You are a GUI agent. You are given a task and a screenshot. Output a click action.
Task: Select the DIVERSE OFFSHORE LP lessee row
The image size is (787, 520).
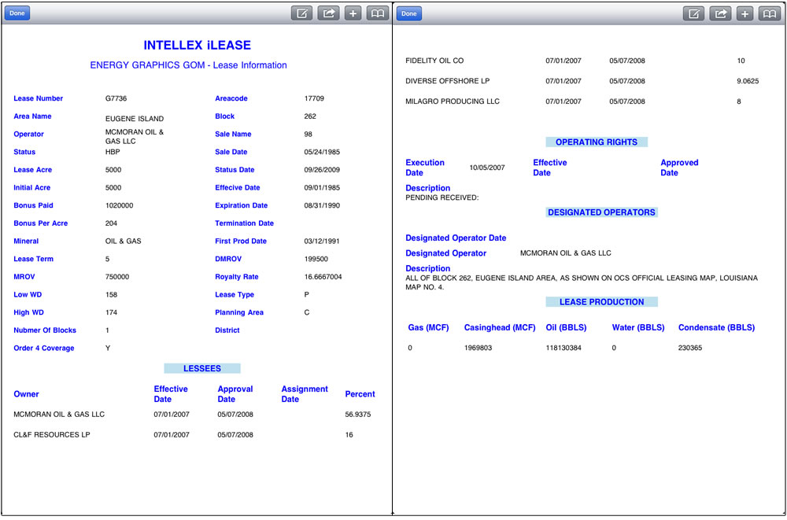click(x=582, y=81)
